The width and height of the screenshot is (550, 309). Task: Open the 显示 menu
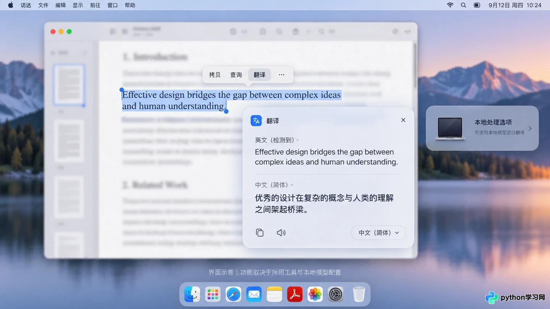click(x=78, y=5)
